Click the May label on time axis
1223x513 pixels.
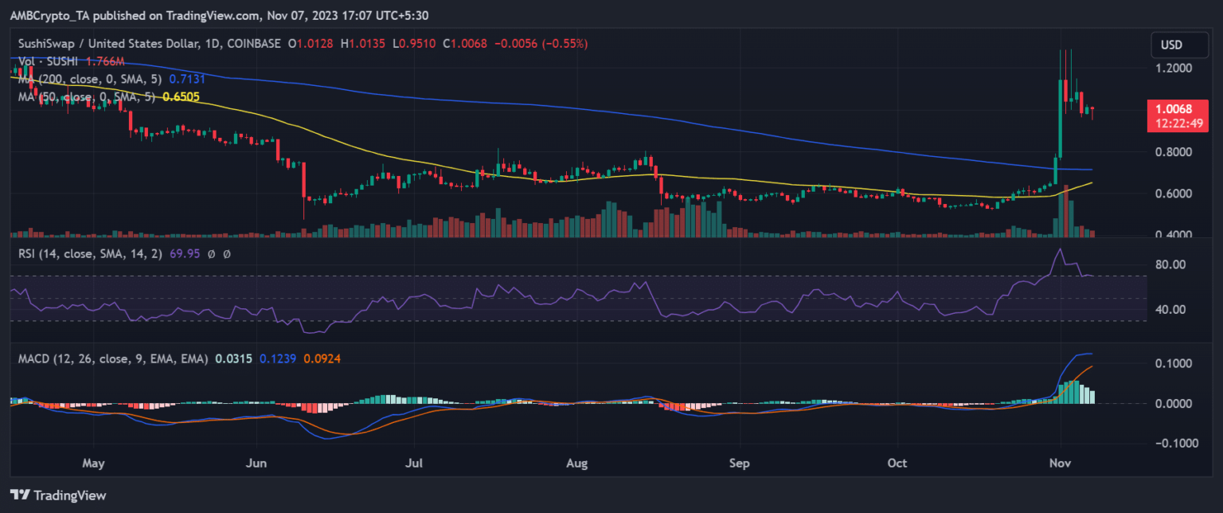(93, 464)
